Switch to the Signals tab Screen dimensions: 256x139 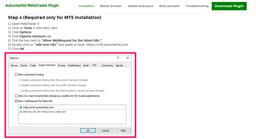point(119,65)
